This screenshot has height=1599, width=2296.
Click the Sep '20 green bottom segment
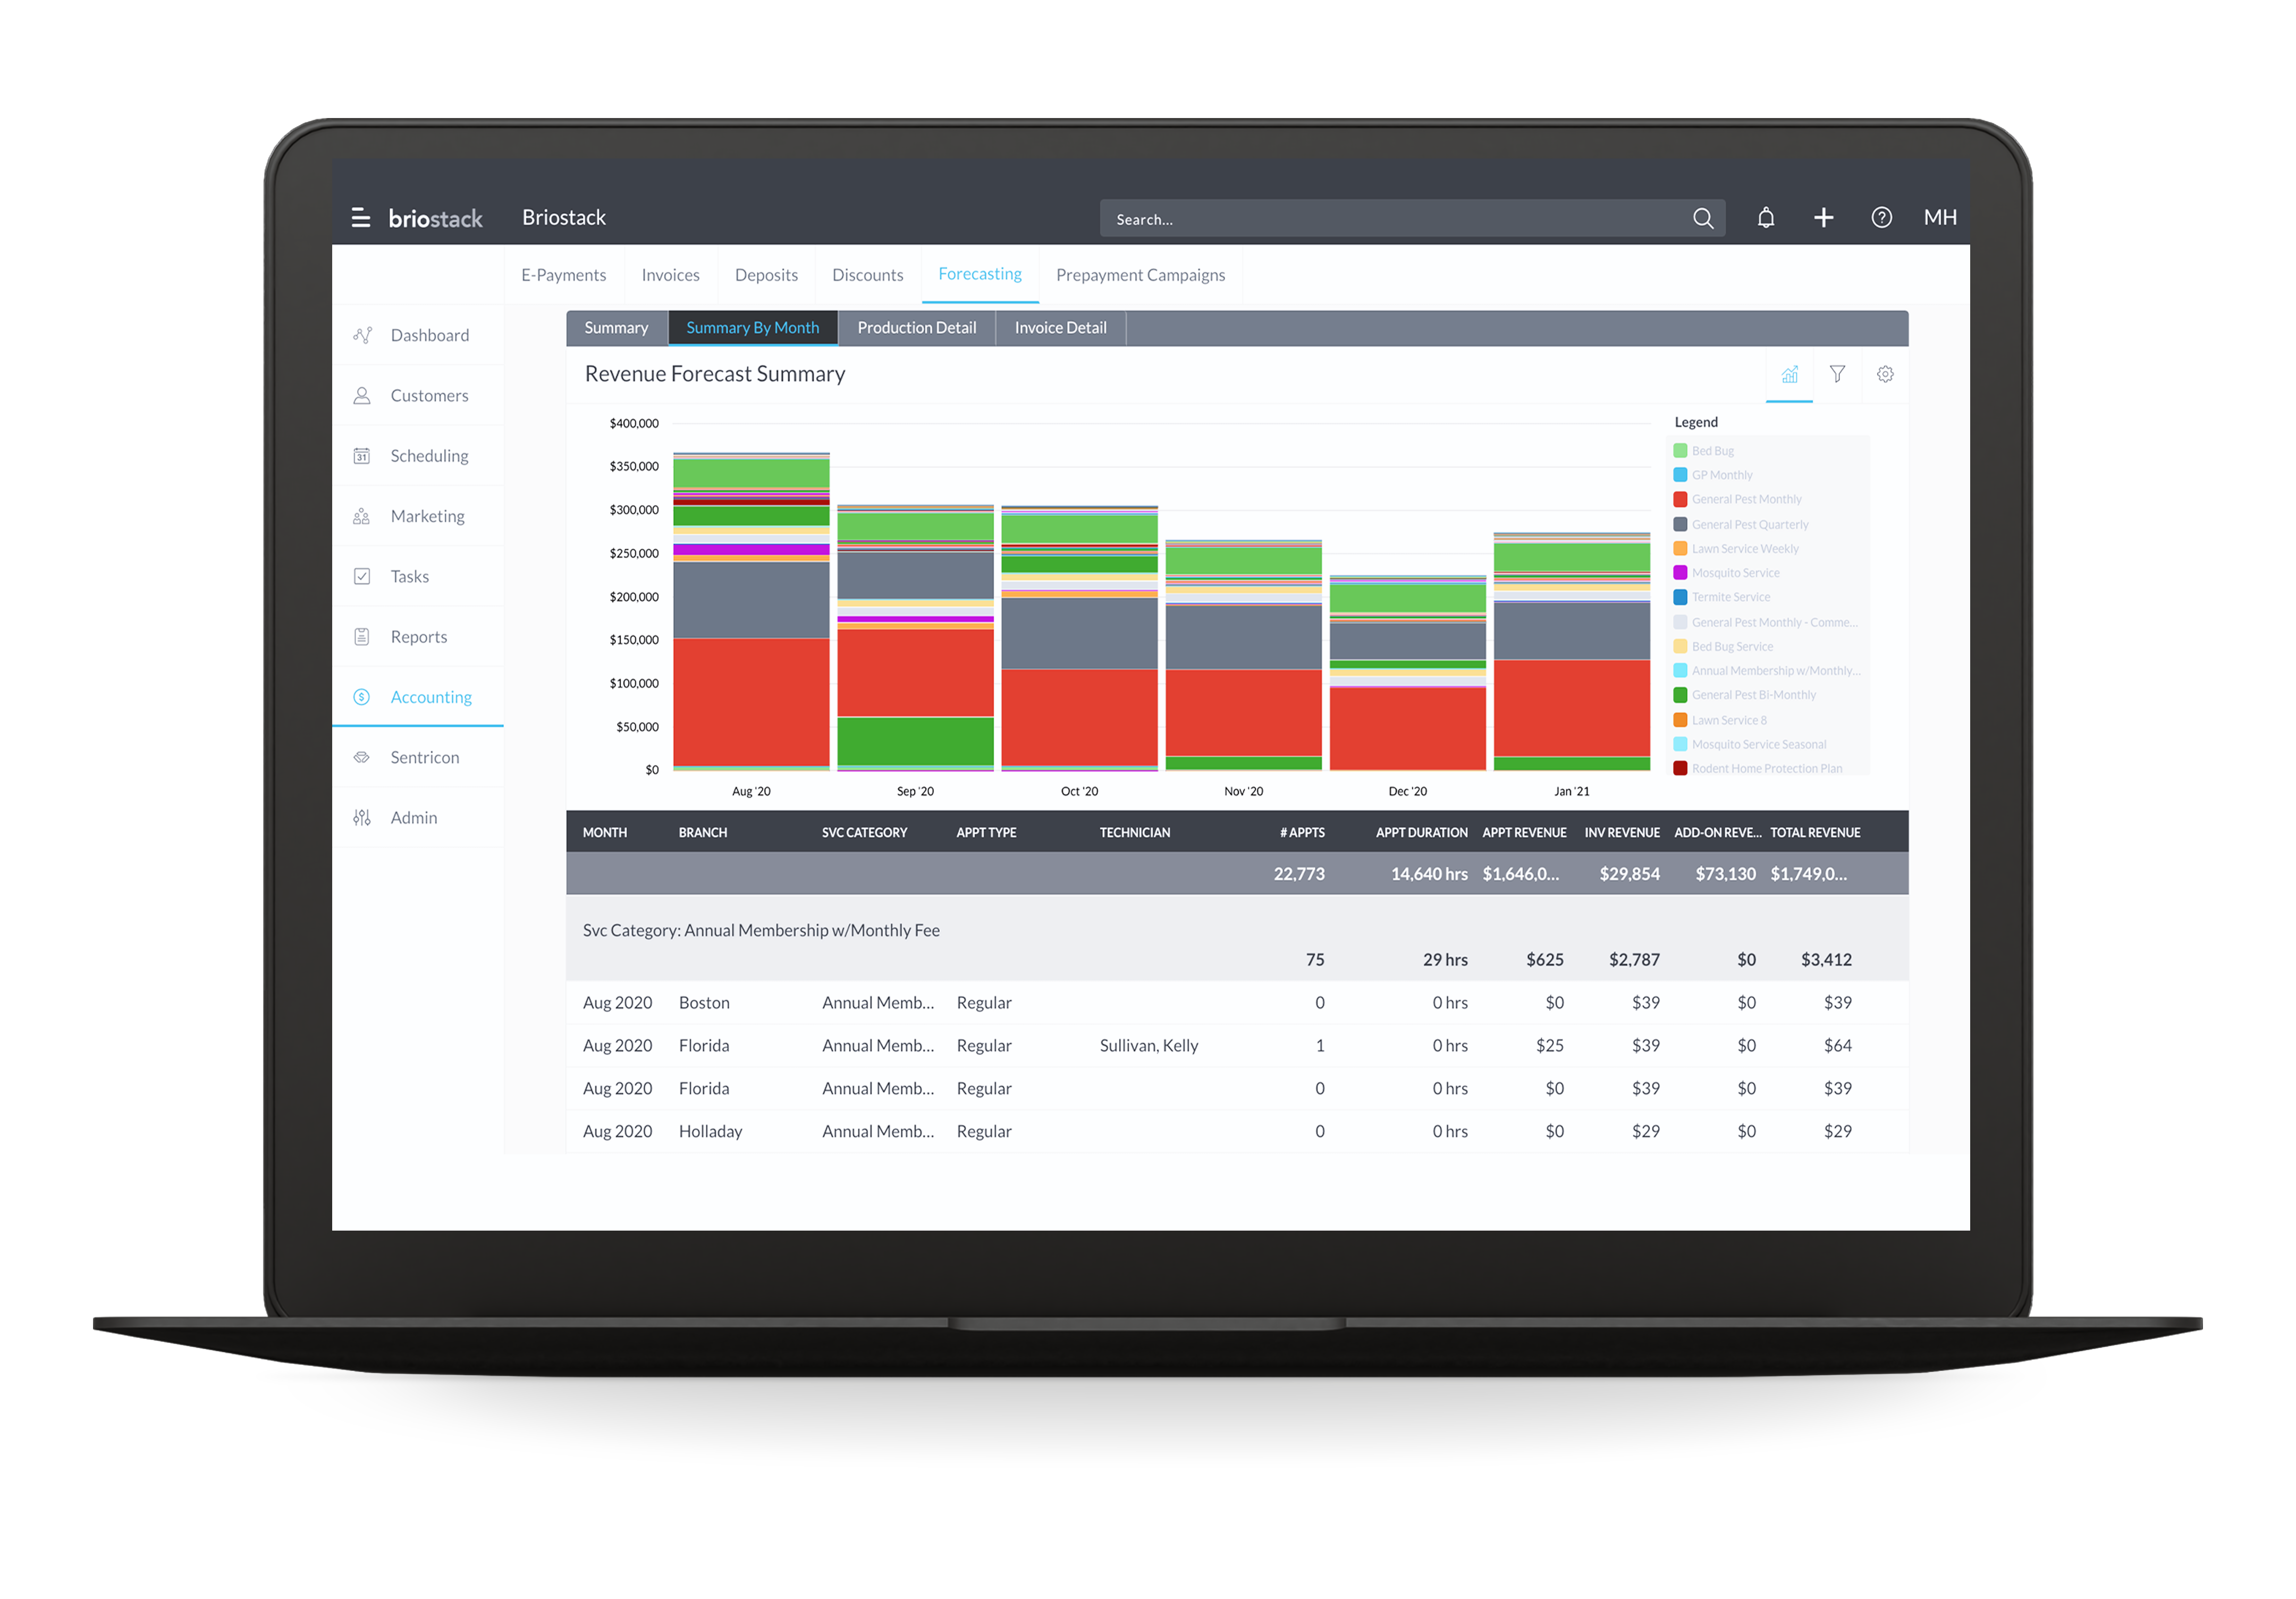pyautogui.click(x=915, y=741)
